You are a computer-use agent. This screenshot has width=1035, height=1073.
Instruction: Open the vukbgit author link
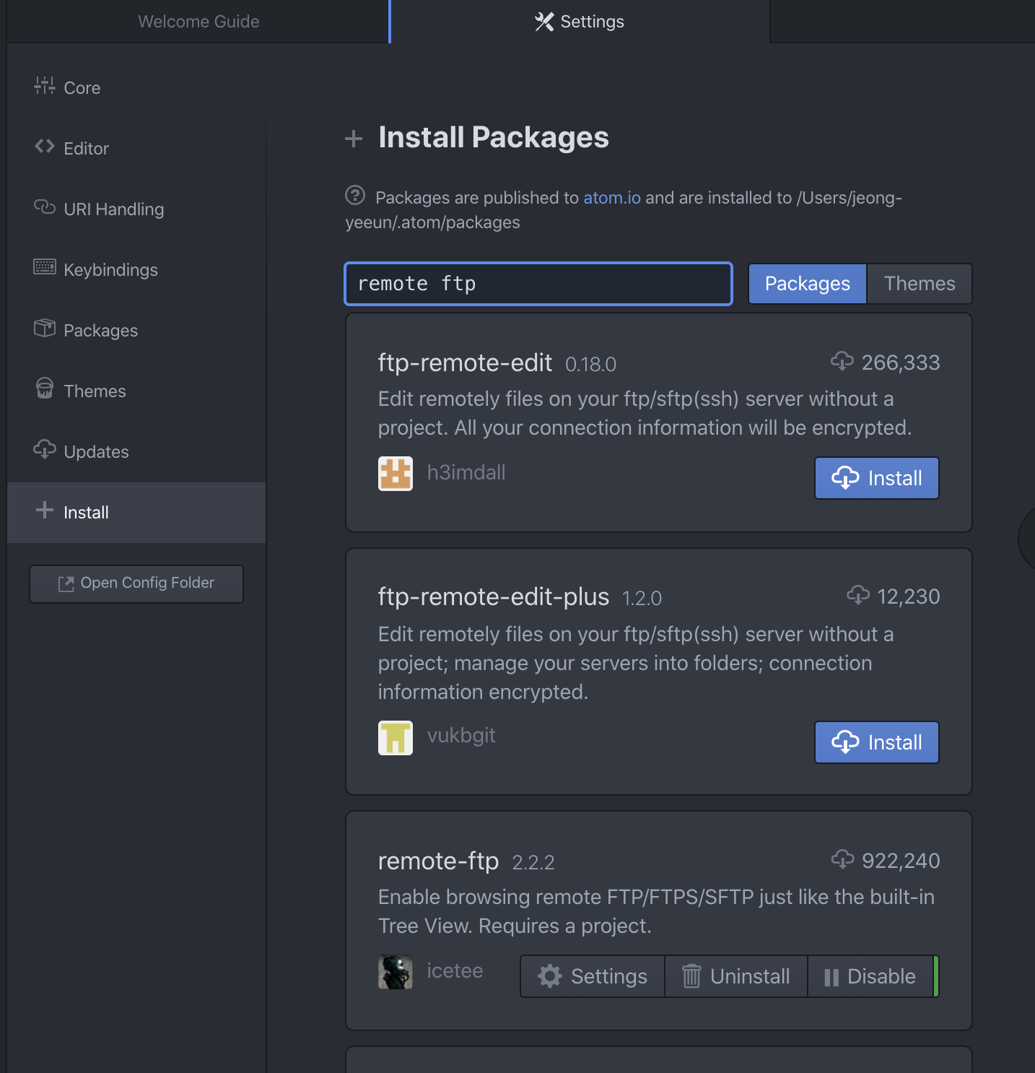[461, 735]
